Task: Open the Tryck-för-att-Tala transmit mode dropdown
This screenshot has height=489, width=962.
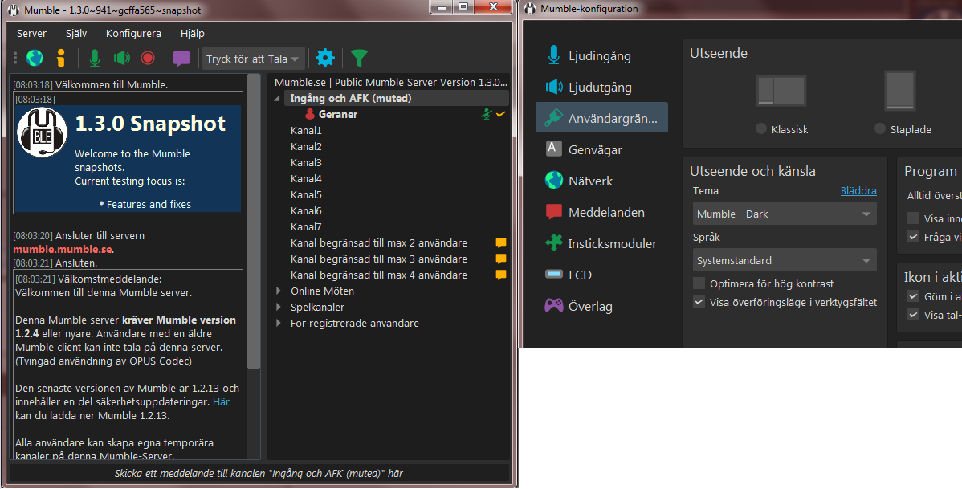Action: click(253, 59)
